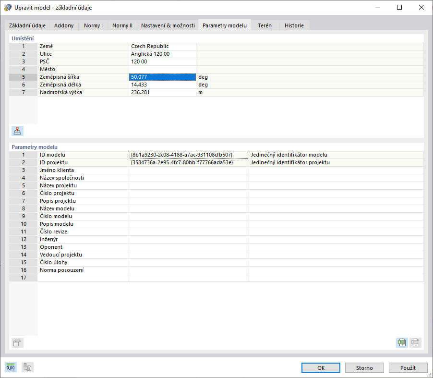Select row header 5 in Umístění table
The image size is (433, 378).
(24, 77)
